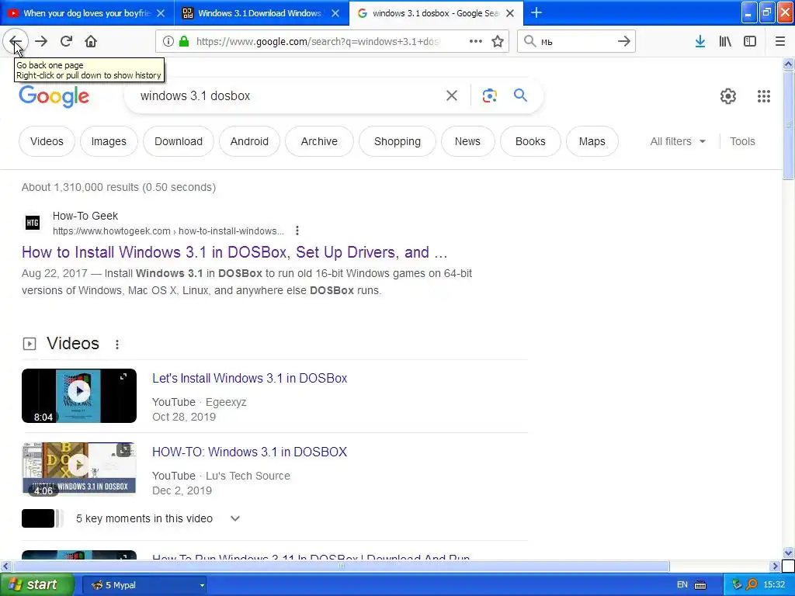Click the vertical scrollbar down arrow
795x596 pixels.
click(x=788, y=553)
